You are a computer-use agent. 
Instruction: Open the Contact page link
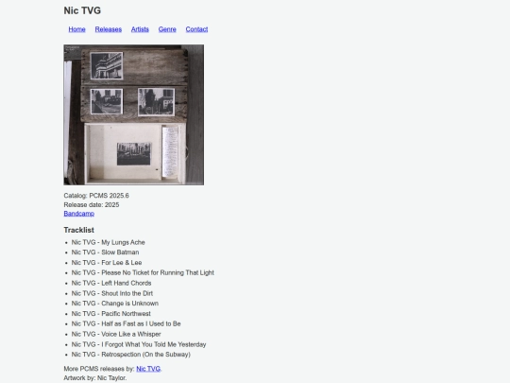(196, 29)
